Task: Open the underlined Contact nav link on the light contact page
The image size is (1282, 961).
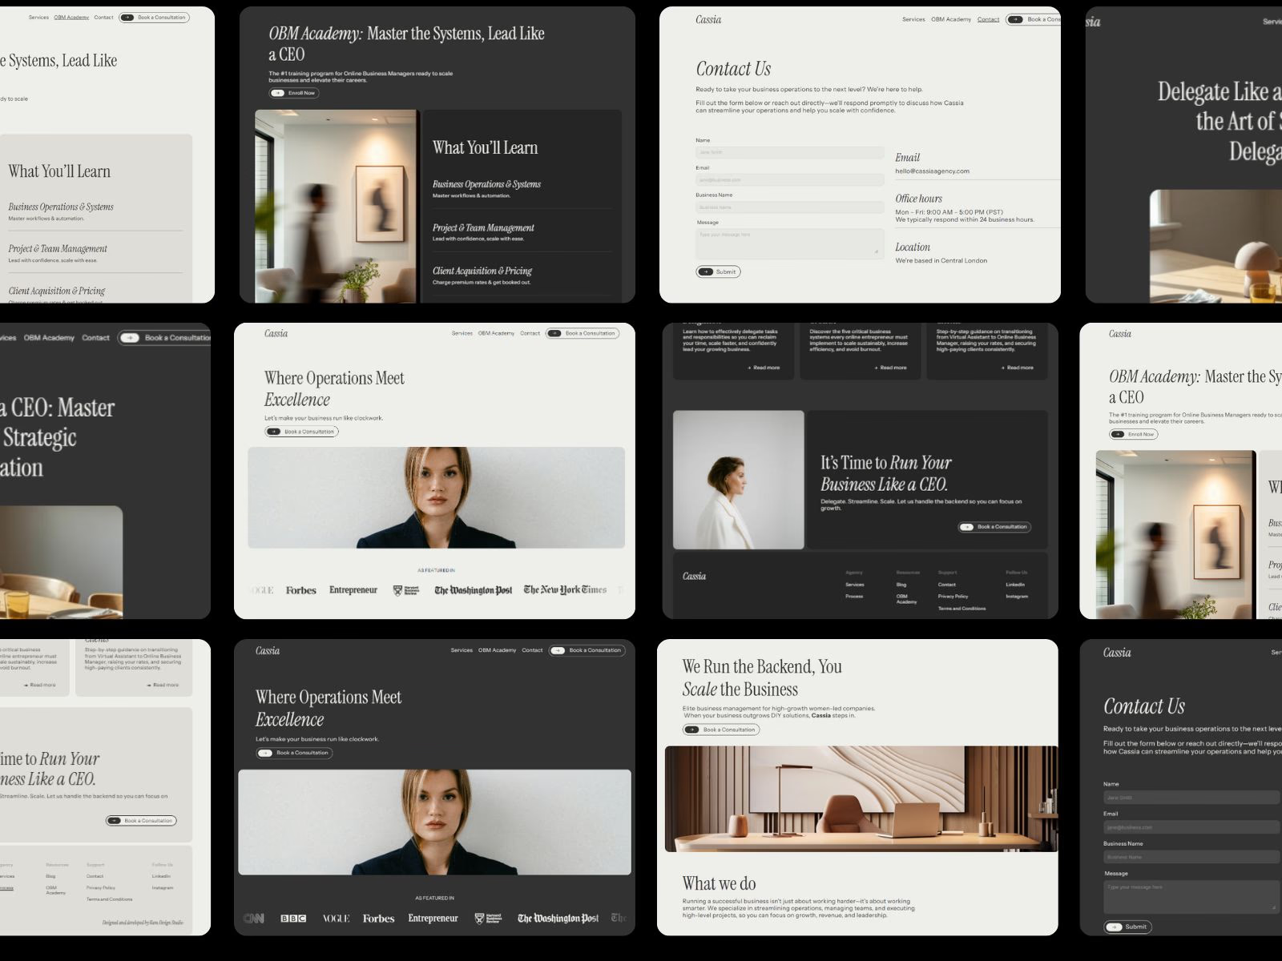Action: (988, 19)
